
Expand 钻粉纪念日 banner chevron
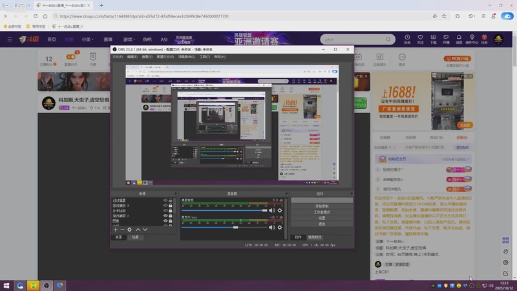pos(468,159)
